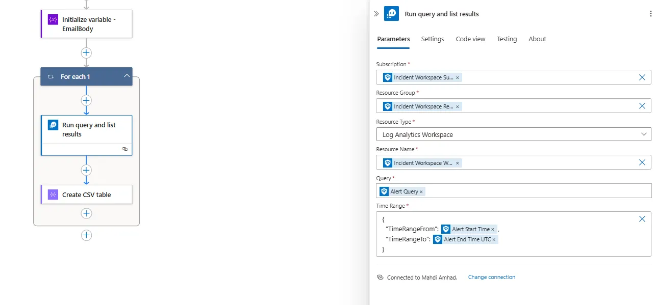The height and width of the screenshot is (305, 656).
Task: Insert action between query and CSV table
Action: coord(86,170)
